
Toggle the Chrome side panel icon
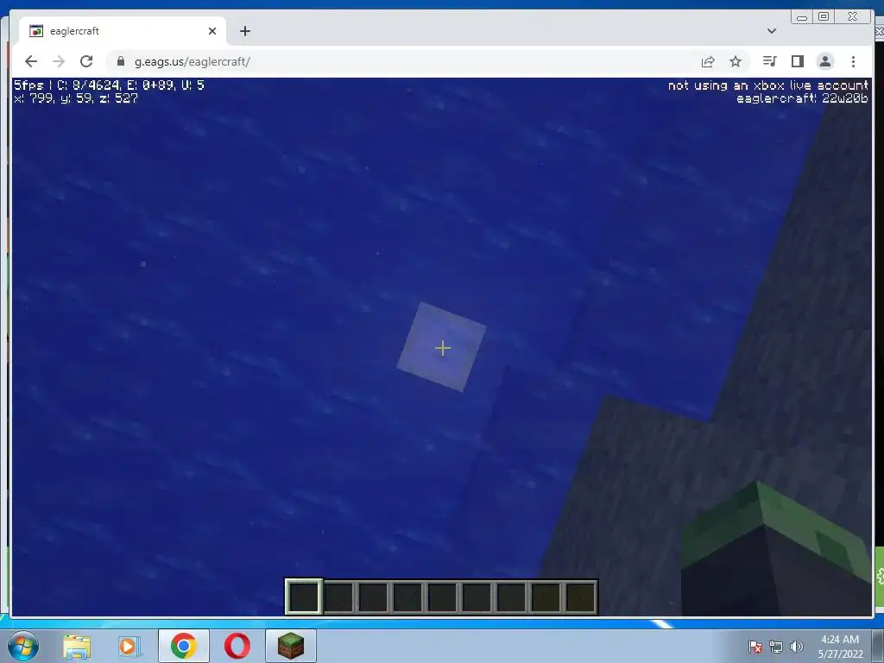pyautogui.click(x=797, y=61)
